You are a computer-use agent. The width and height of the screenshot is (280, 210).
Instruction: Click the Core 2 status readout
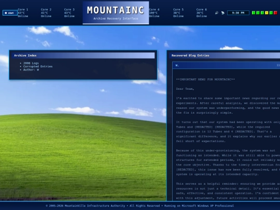tap(46, 13)
